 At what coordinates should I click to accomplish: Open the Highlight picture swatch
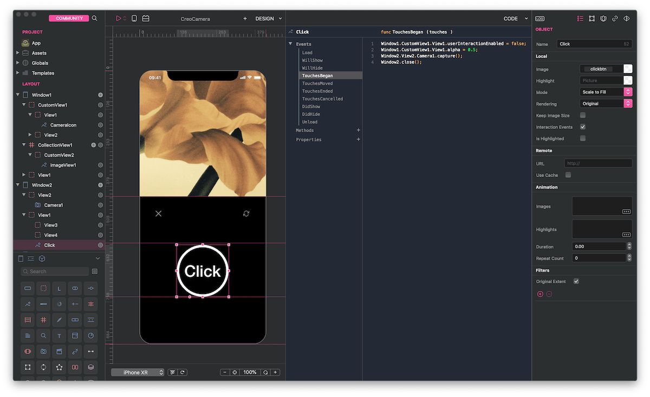(628, 80)
